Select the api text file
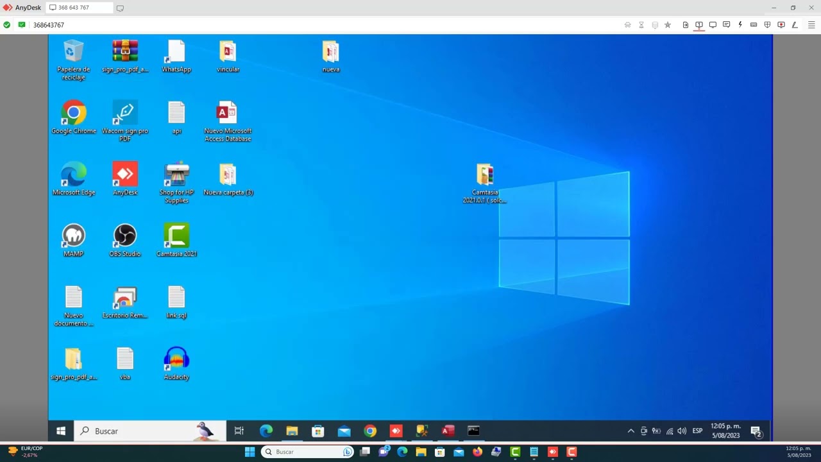 [176, 117]
